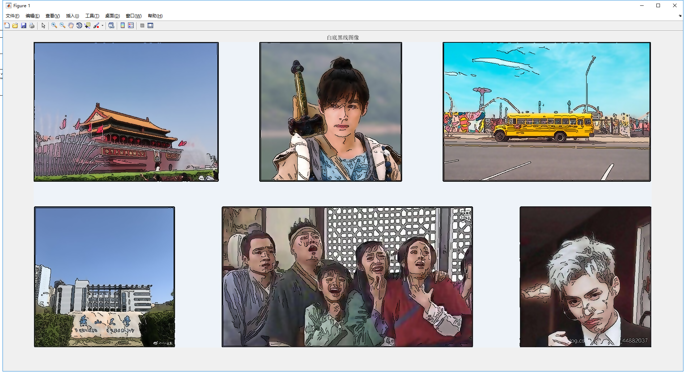Image resolution: width=686 pixels, height=374 pixels.
Task: Select the yellow school bus image
Action: (547, 112)
